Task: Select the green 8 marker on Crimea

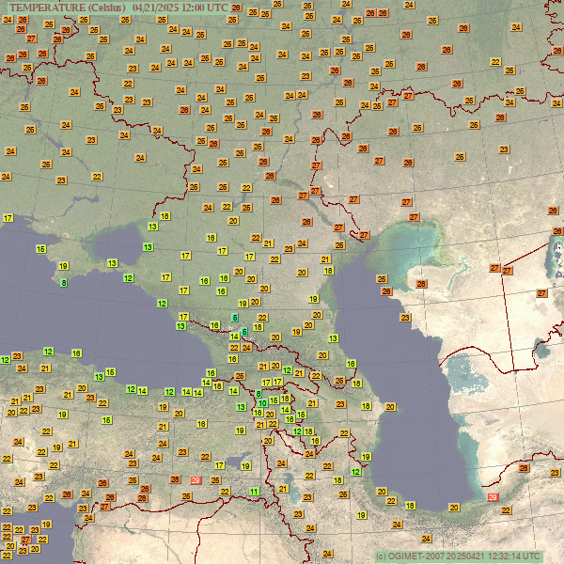Action: (64, 283)
